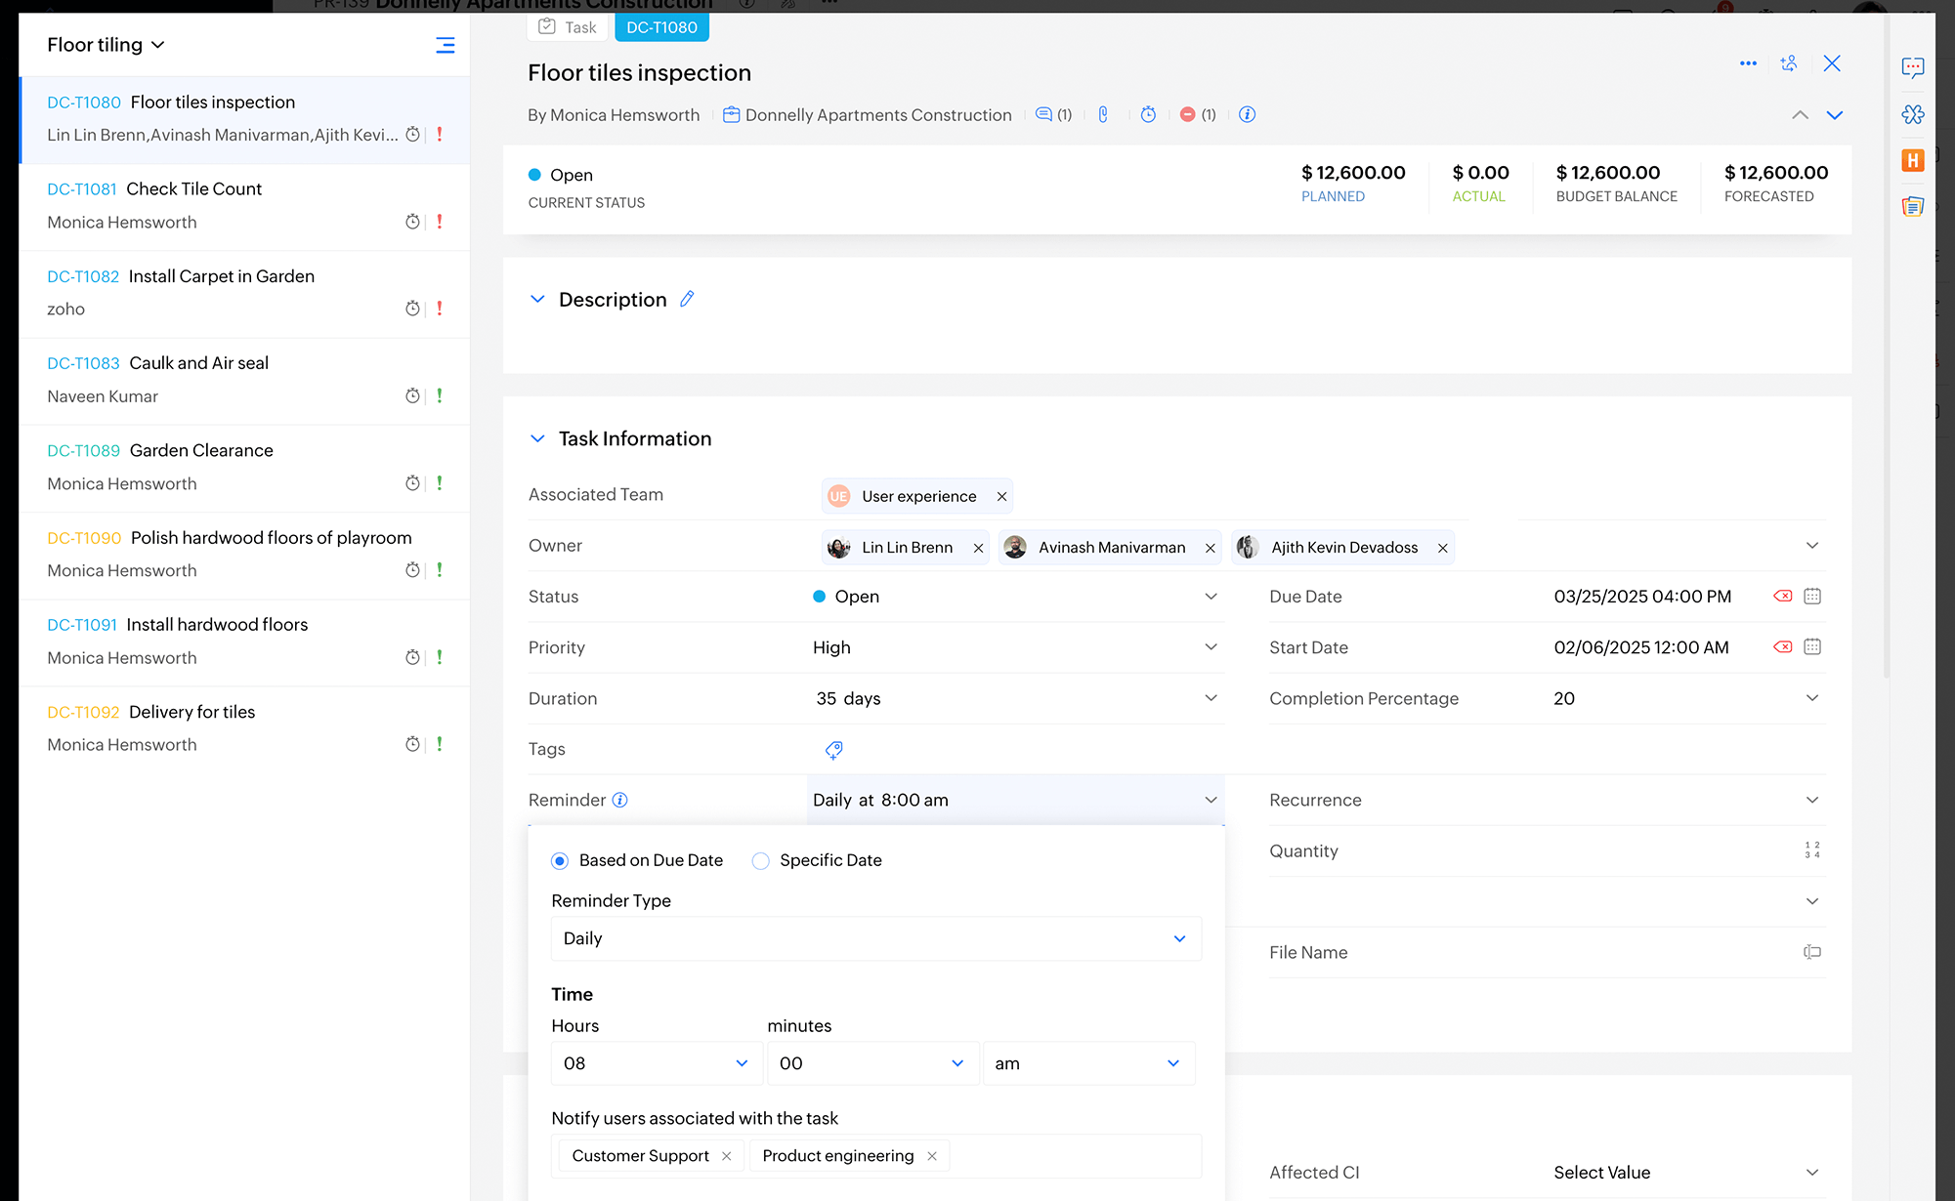Click the tag icon in the Tags row
The width and height of the screenshot is (1955, 1201).
pos(833,750)
